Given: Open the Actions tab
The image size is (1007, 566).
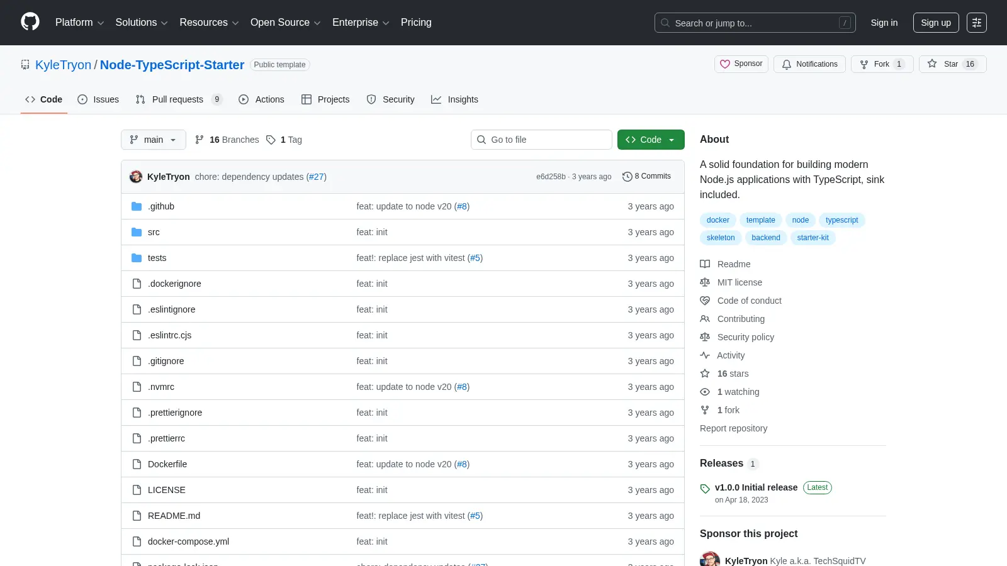Looking at the screenshot, I should click(x=261, y=99).
